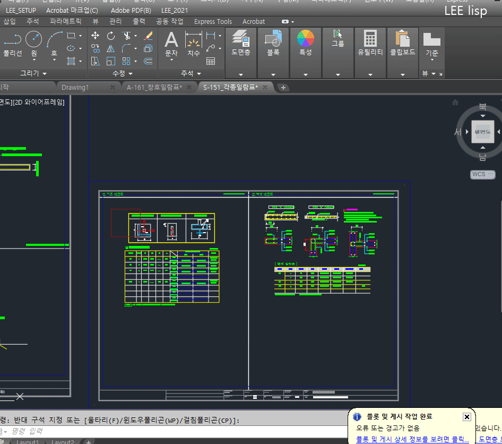Open the 공동 작업 ribbon tab

coord(169,21)
